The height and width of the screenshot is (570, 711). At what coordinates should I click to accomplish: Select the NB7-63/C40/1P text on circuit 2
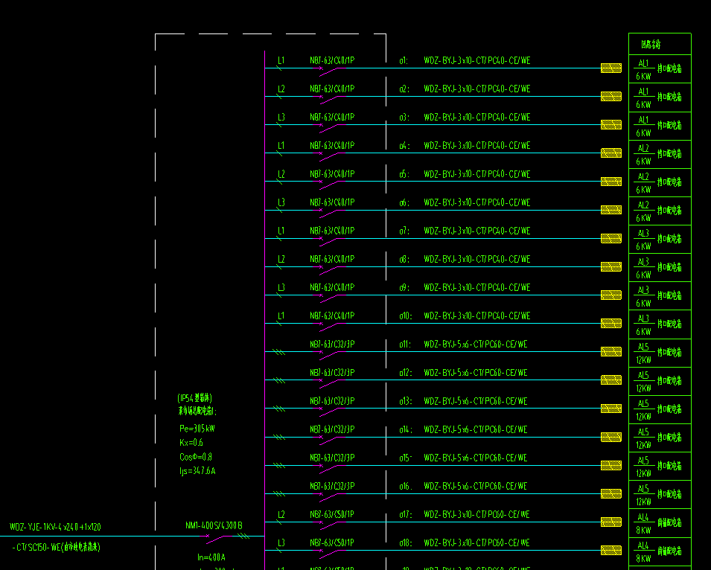[x=332, y=89]
